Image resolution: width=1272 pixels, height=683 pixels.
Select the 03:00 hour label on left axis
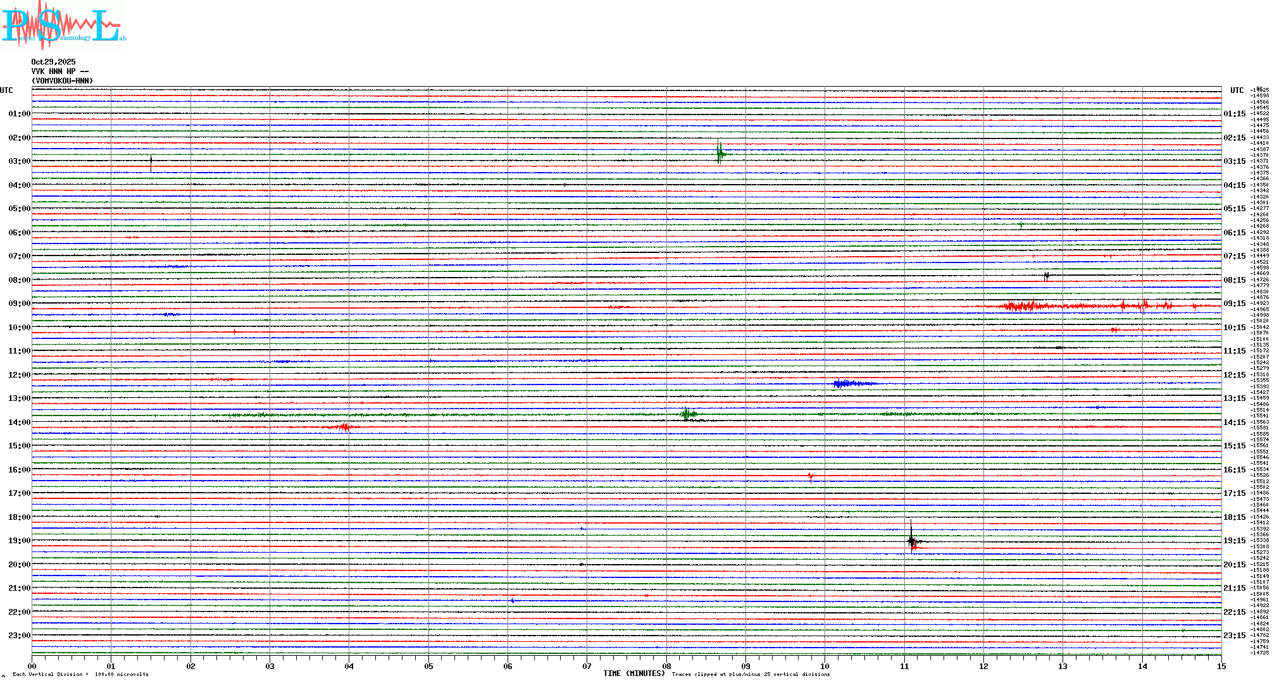[19, 161]
